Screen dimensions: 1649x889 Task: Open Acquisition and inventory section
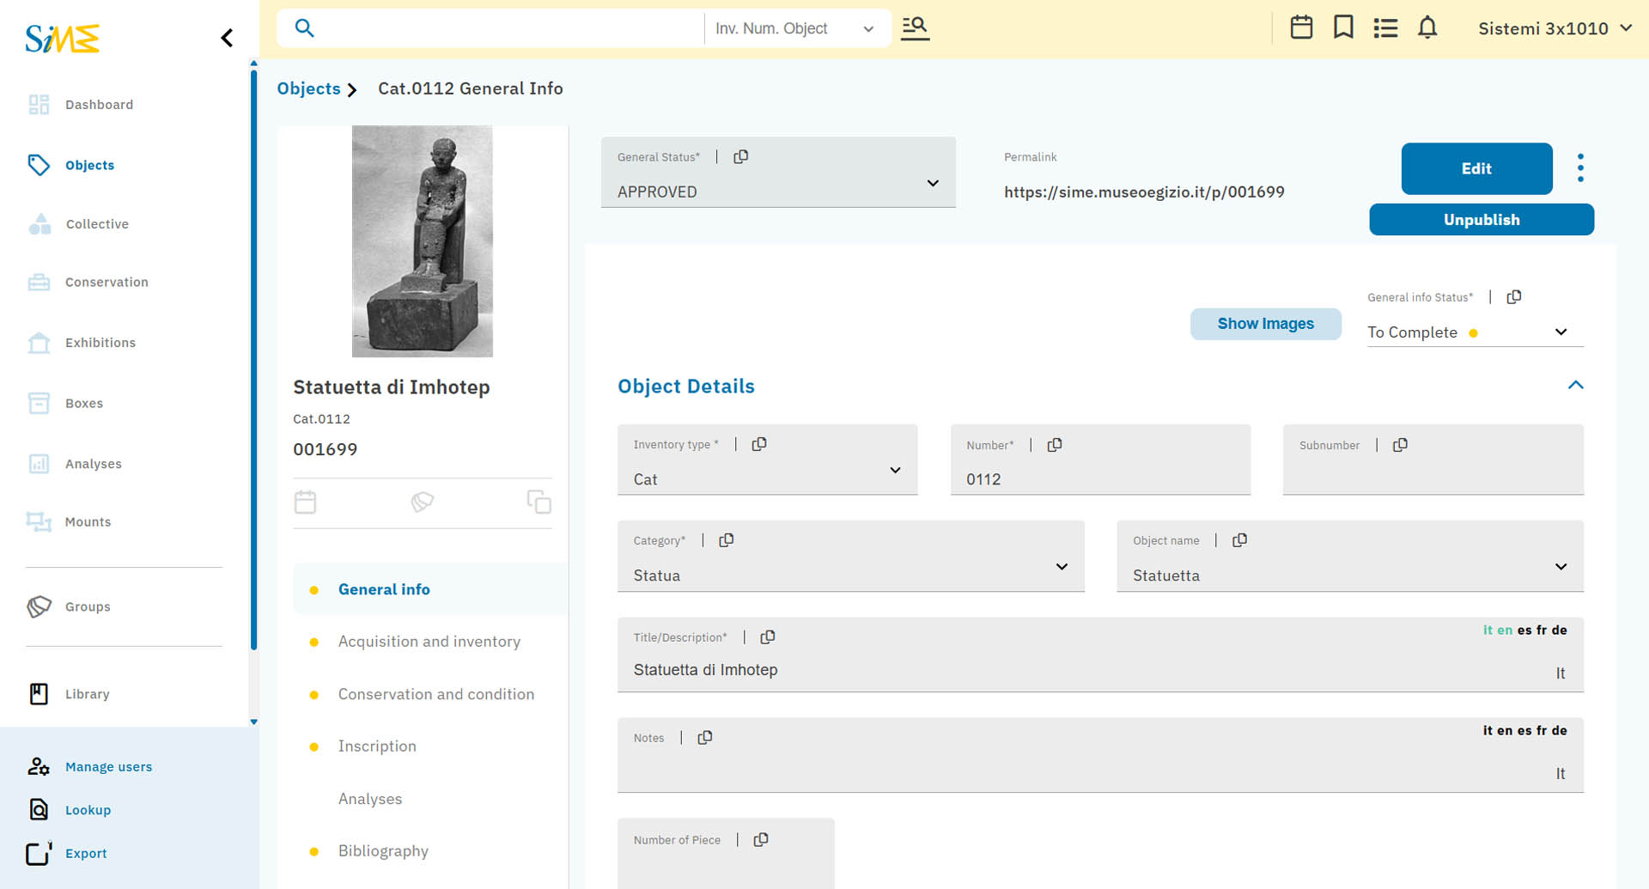tap(429, 642)
